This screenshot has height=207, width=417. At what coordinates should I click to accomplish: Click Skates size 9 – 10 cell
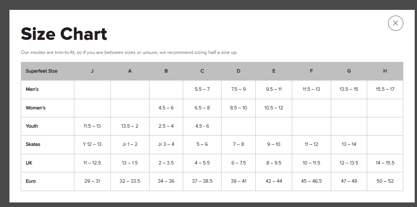point(274,144)
